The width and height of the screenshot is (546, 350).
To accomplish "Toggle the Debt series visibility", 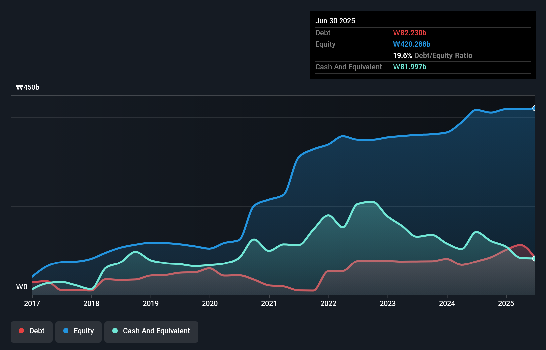I will pyautogui.click(x=32, y=331).
